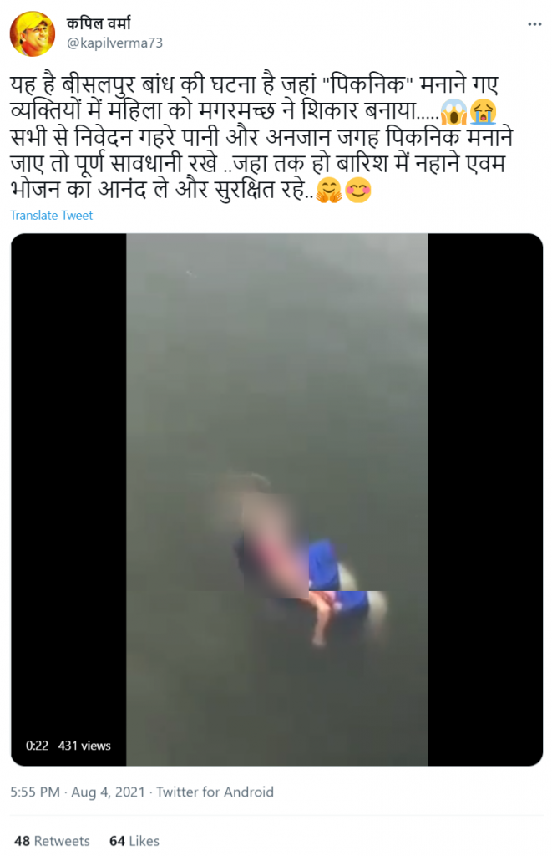
Task: Click the hugging face emoji in tweet
Action: [329, 191]
